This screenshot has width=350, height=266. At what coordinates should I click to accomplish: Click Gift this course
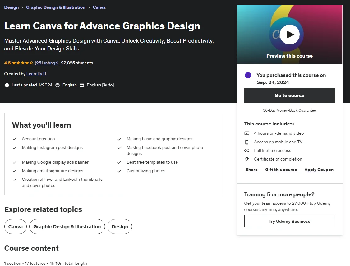281,170
